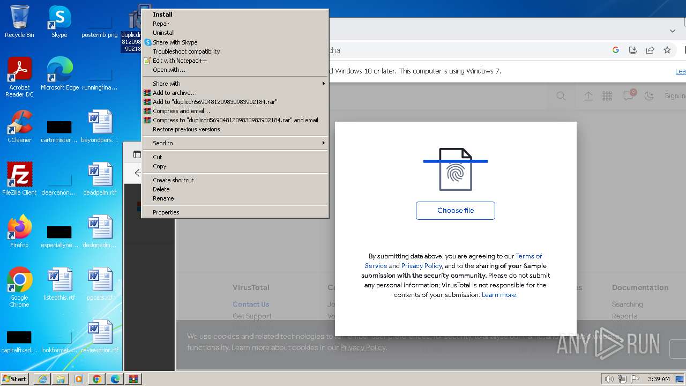Open Edge from the taskbar
This screenshot has width=686, height=386.
click(x=115, y=379)
